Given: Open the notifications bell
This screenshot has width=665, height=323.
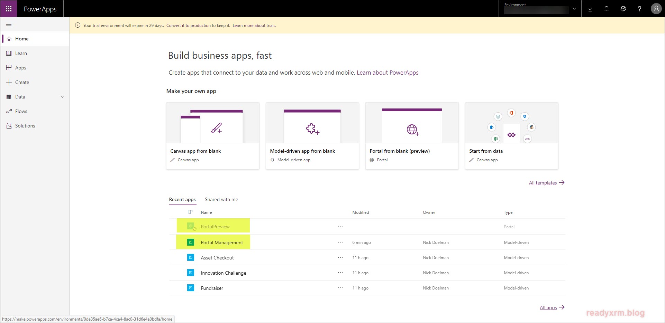Looking at the screenshot, I should [606, 9].
